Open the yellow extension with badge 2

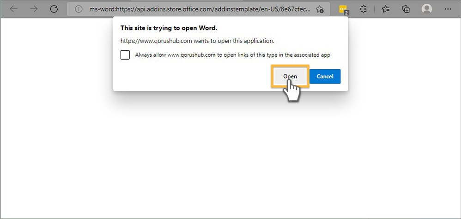pyautogui.click(x=344, y=9)
